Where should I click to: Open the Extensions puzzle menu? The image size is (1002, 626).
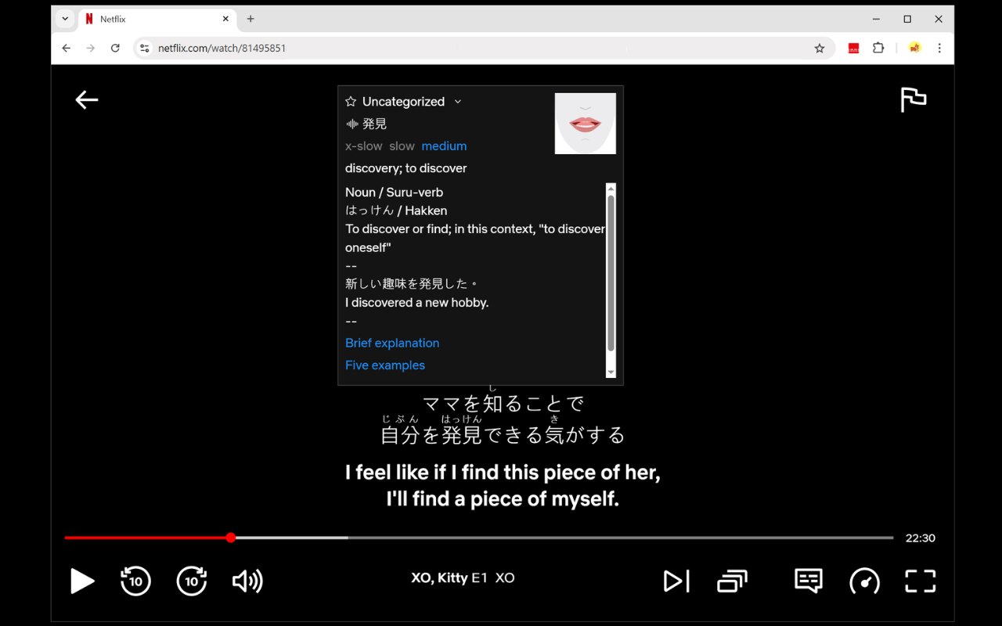pyautogui.click(x=878, y=48)
